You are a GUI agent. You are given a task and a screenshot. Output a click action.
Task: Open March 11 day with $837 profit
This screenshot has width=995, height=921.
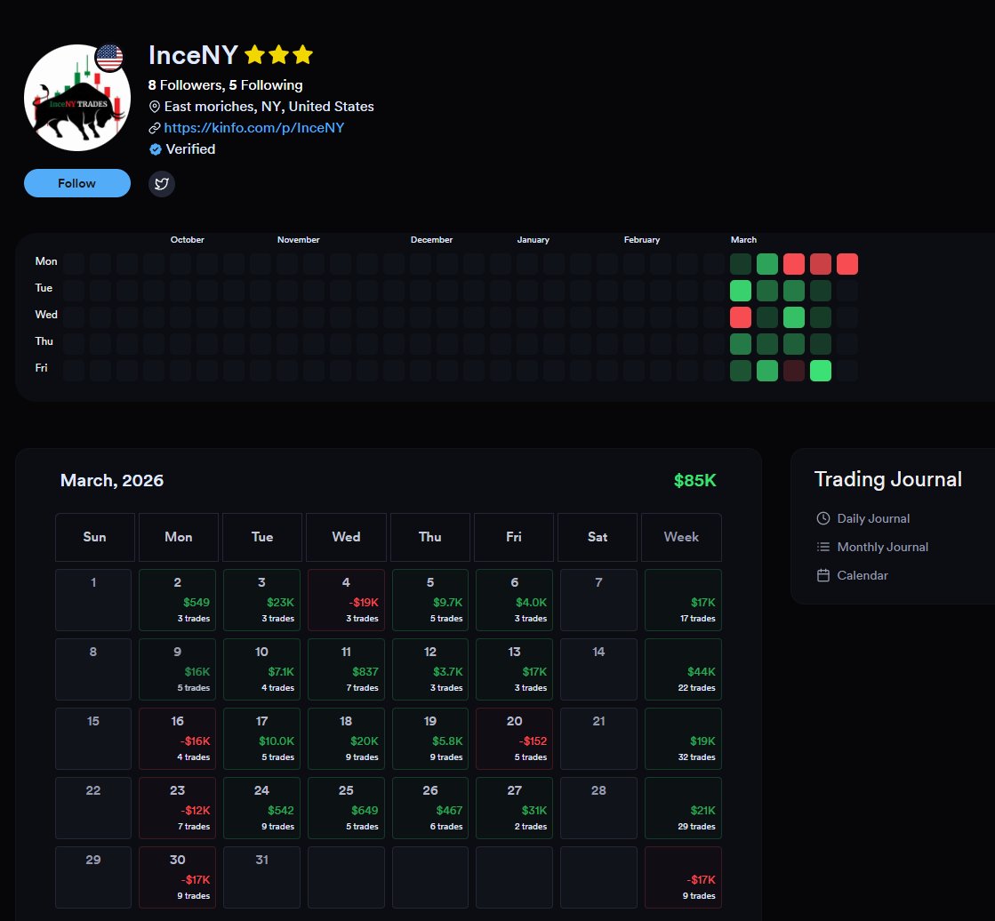click(346, 669)
